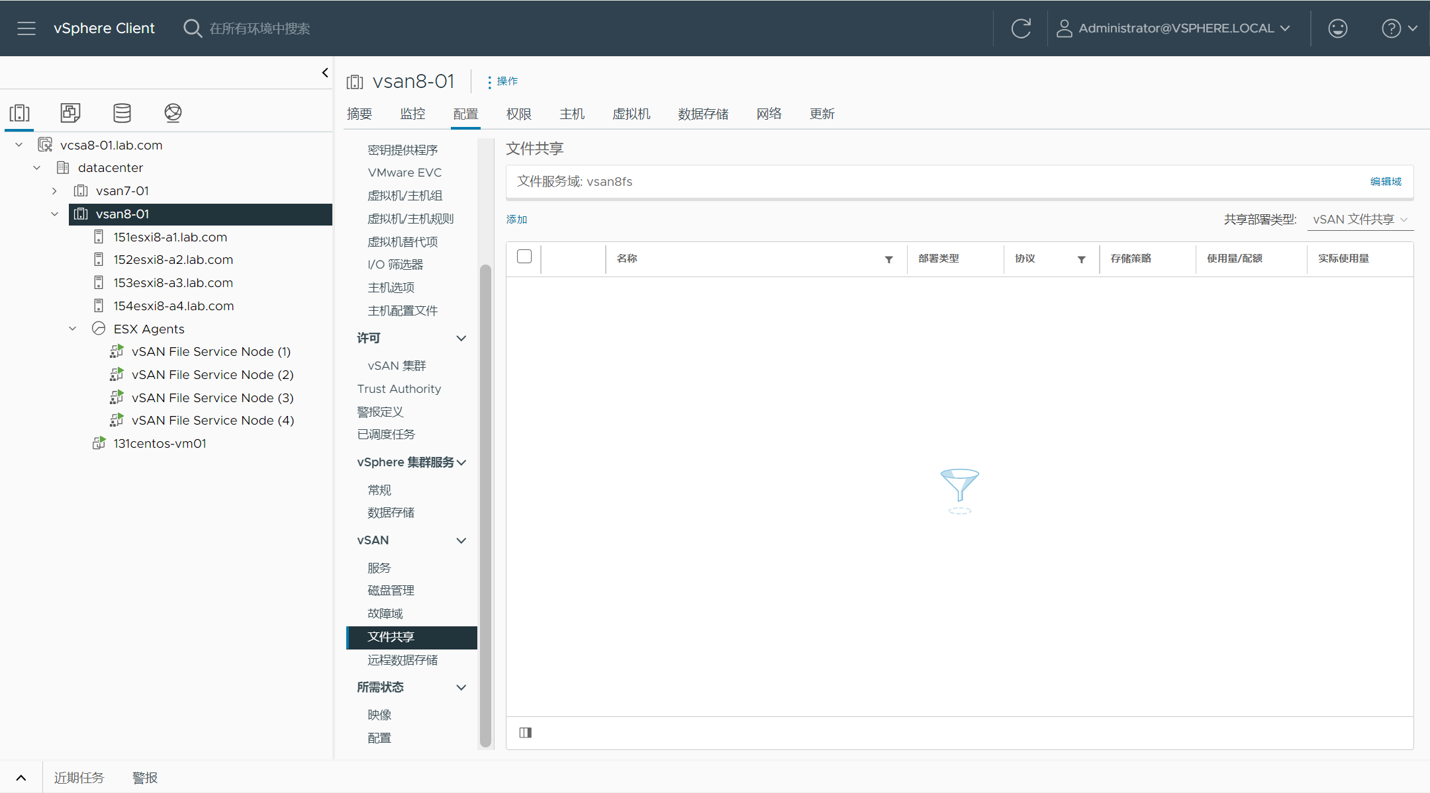Open the 近期任务 panel tab
The image size is (1430, 793).
click(79, 778)
